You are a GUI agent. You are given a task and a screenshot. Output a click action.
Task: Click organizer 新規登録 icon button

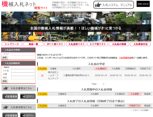pos(10,96)
